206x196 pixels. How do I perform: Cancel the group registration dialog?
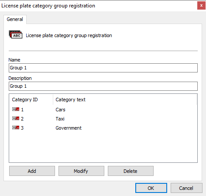(x=186, y=188)
